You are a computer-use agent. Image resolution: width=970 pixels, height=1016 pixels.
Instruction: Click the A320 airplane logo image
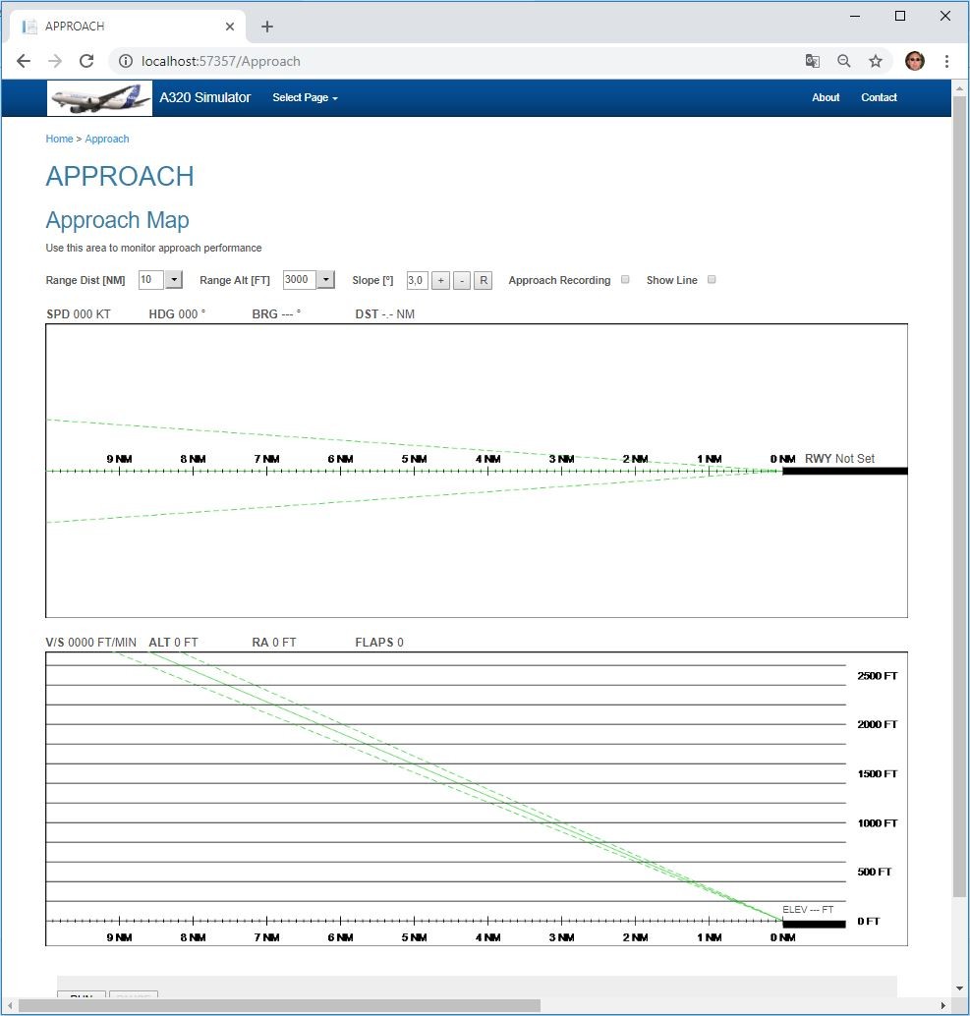click(99, 97)
